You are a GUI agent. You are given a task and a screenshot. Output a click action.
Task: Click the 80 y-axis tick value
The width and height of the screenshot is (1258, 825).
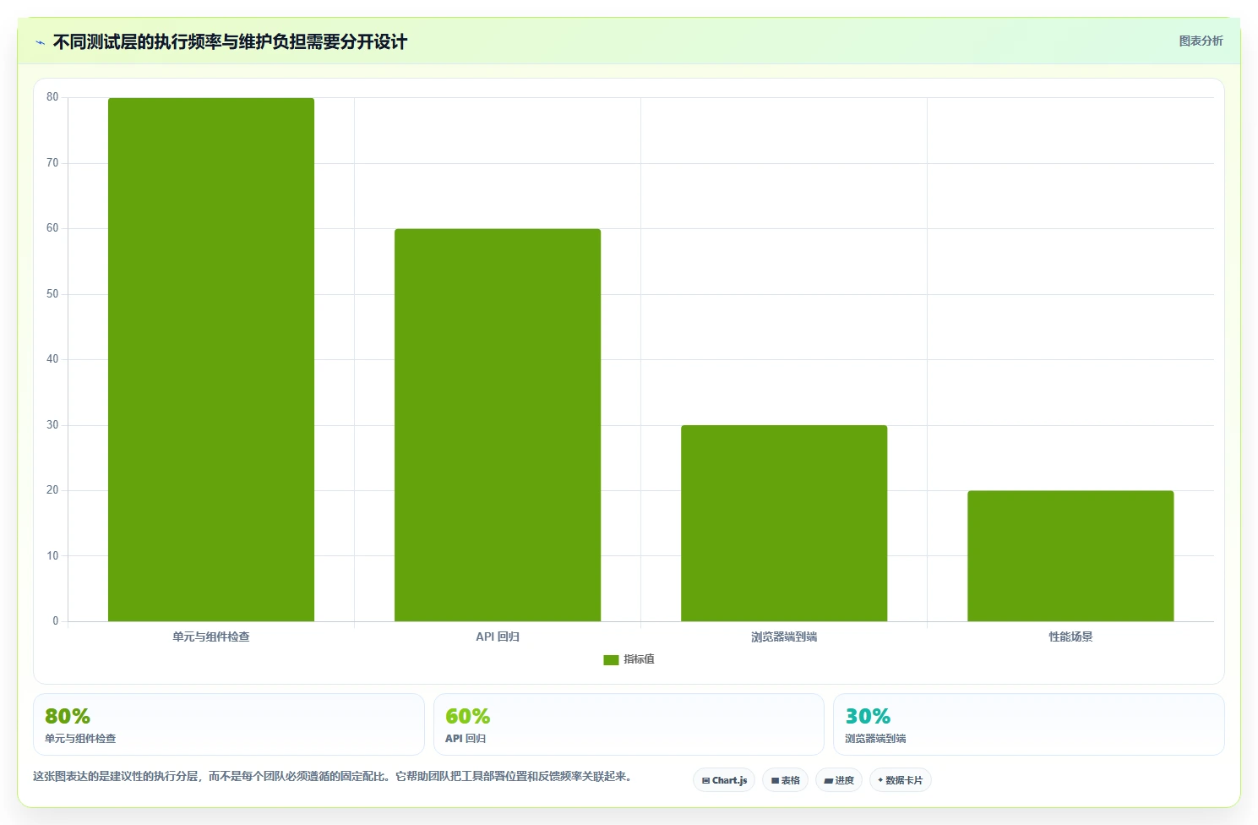pos(52,97)
